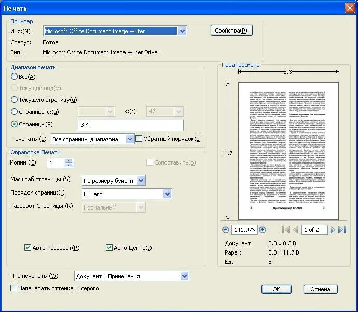The width and height of the screenshot is (358, 312).
Task: Click the Свойства(P) button
Action: pos(231,31)
